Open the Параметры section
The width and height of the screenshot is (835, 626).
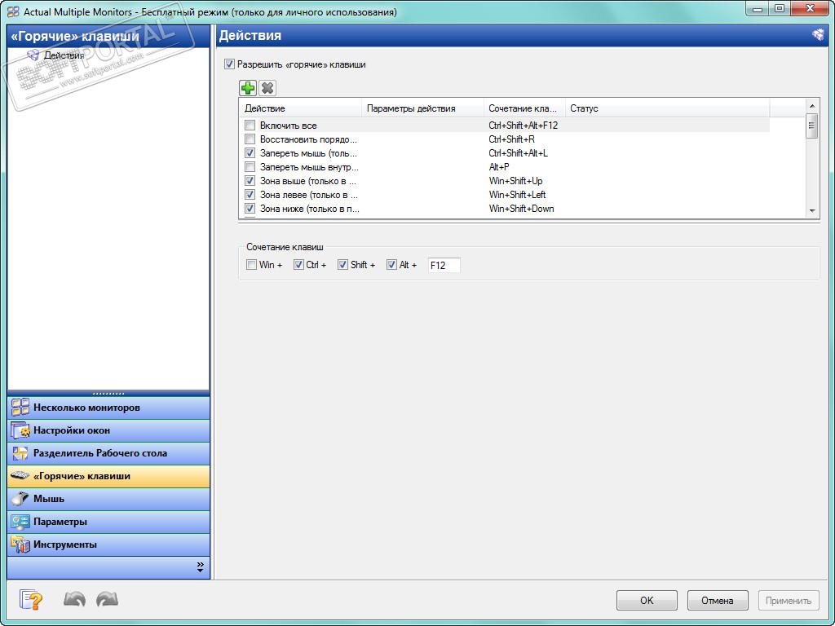click(x=108, y=522)
